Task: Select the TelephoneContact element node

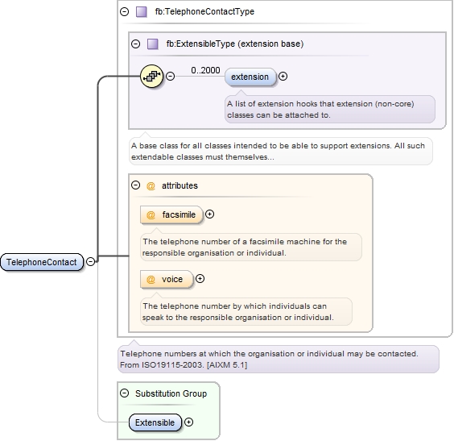Action: (42, 262)
